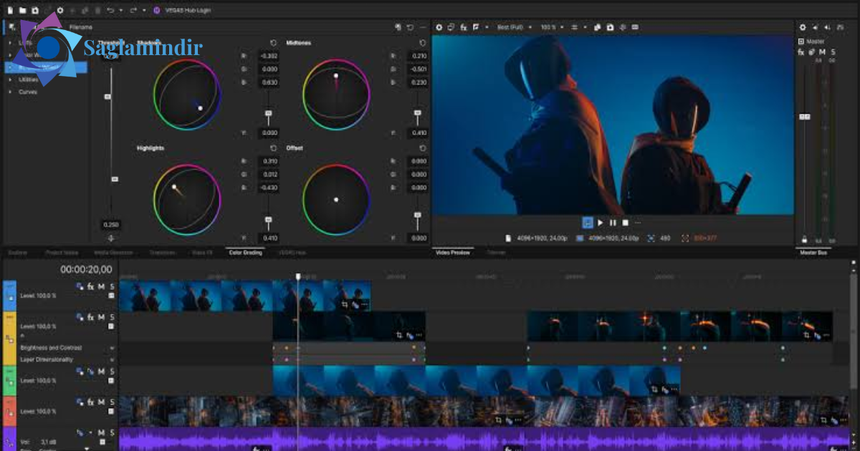Solo the yellow video track
The height and width of the screenshot is (451, 860).
point(112,317)
